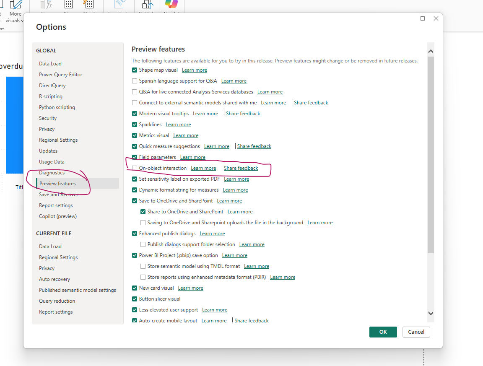Open Learn more for Field parameters

(x=192, y=157)
